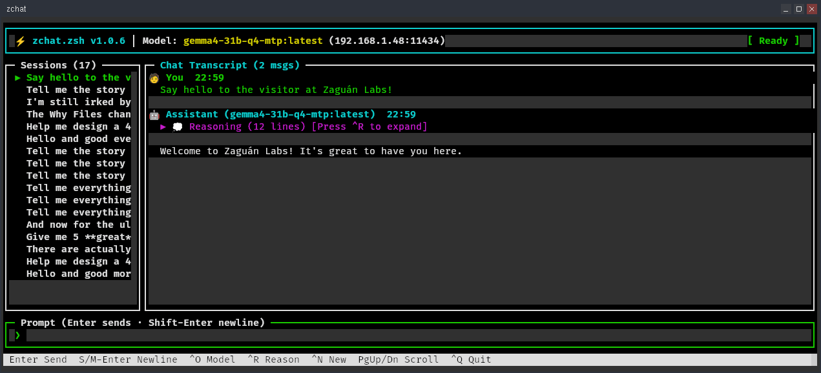
Task: Click '^O Model' footer shortcut
Action: 213,359
